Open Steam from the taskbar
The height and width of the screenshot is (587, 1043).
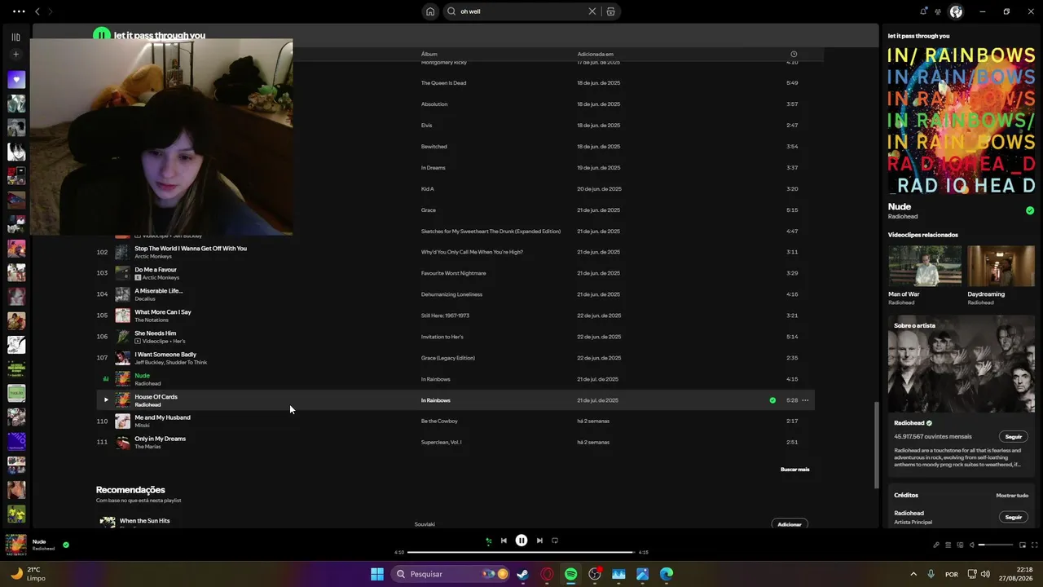522,574
